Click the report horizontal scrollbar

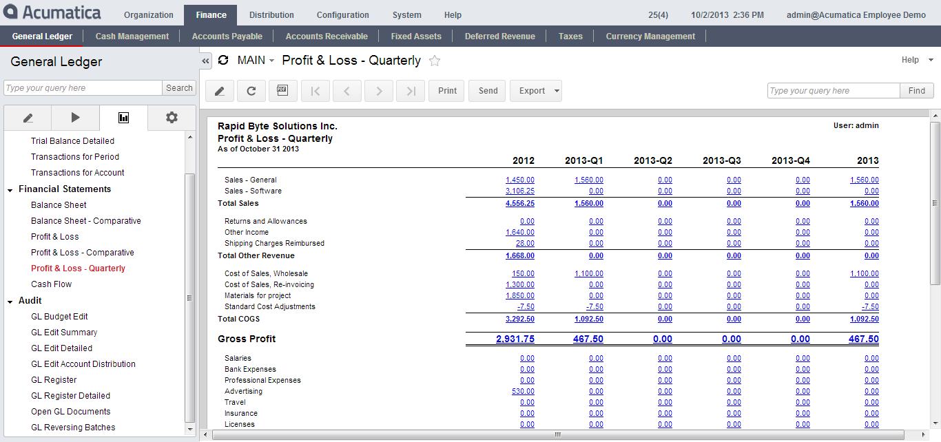[557, 434]
